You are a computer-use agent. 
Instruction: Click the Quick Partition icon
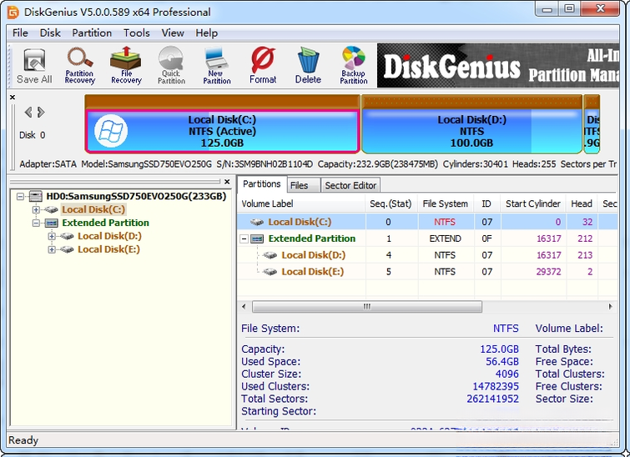click(x=171, y=65)
